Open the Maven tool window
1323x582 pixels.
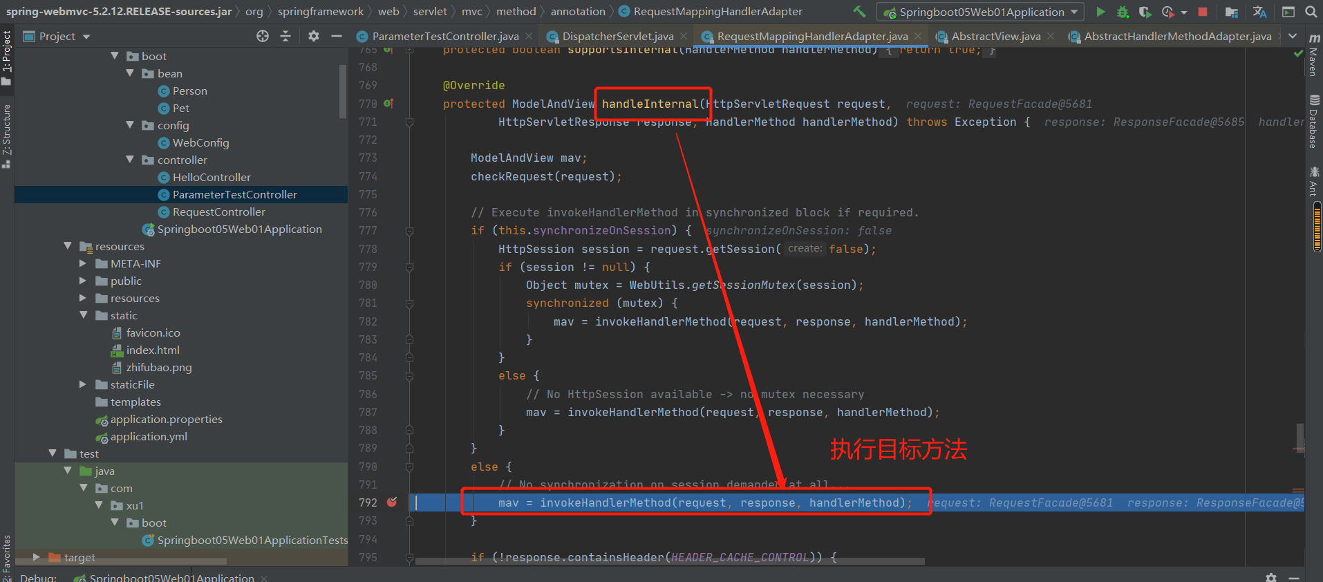tap(1313, 55)
